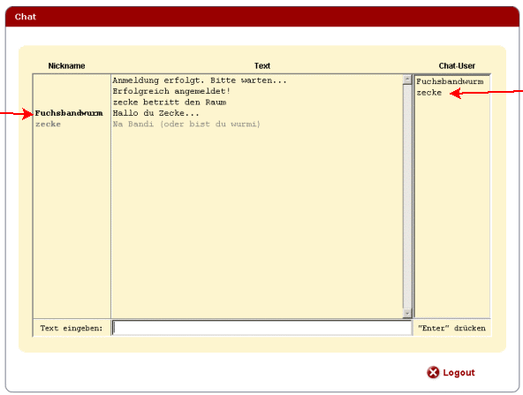Click the Text column header
The image size is (523, 395).
(262, 65)
